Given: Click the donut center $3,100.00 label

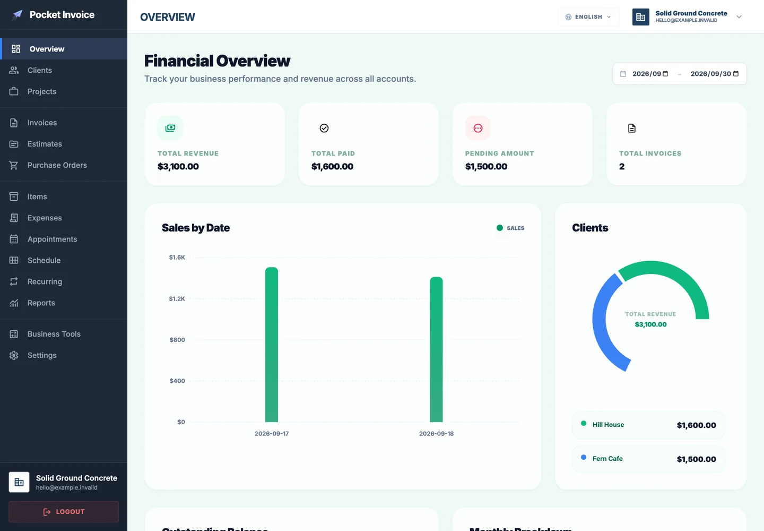Looking at the screenshot, I should click(650, 324).
